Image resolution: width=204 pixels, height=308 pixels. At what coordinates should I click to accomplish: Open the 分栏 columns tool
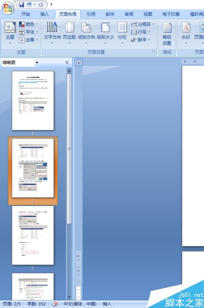coord(122,32)
